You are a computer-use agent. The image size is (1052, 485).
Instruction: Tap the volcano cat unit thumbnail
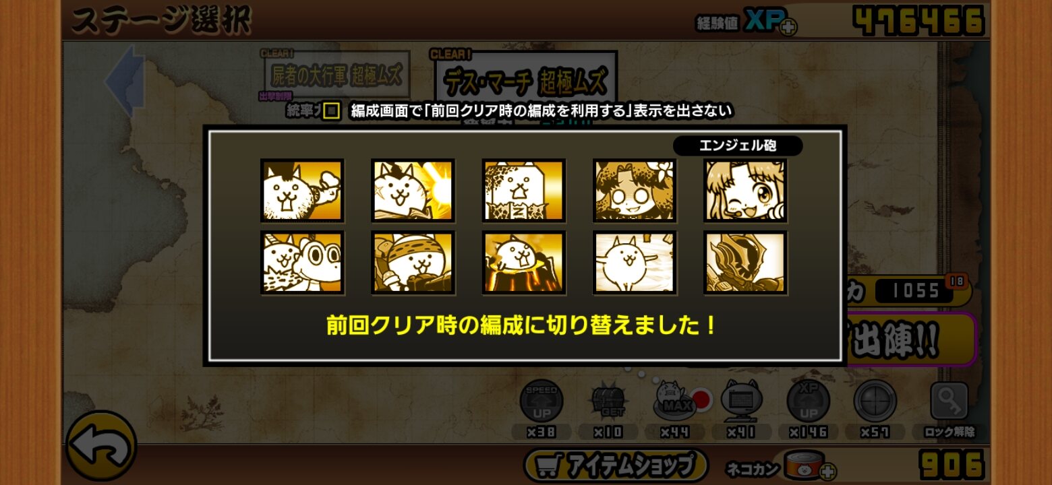[x=523, y=263]
